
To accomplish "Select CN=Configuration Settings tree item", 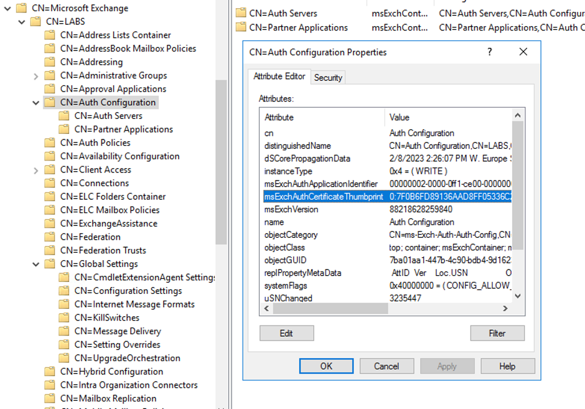I will point(128,291).
